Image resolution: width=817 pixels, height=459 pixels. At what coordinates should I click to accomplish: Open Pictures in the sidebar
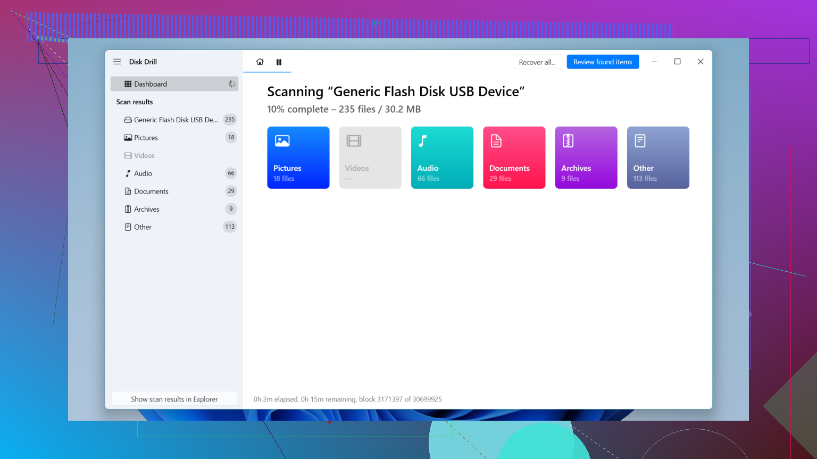point(174,138)
